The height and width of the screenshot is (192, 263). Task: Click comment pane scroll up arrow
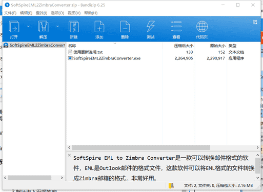[258, 155]
